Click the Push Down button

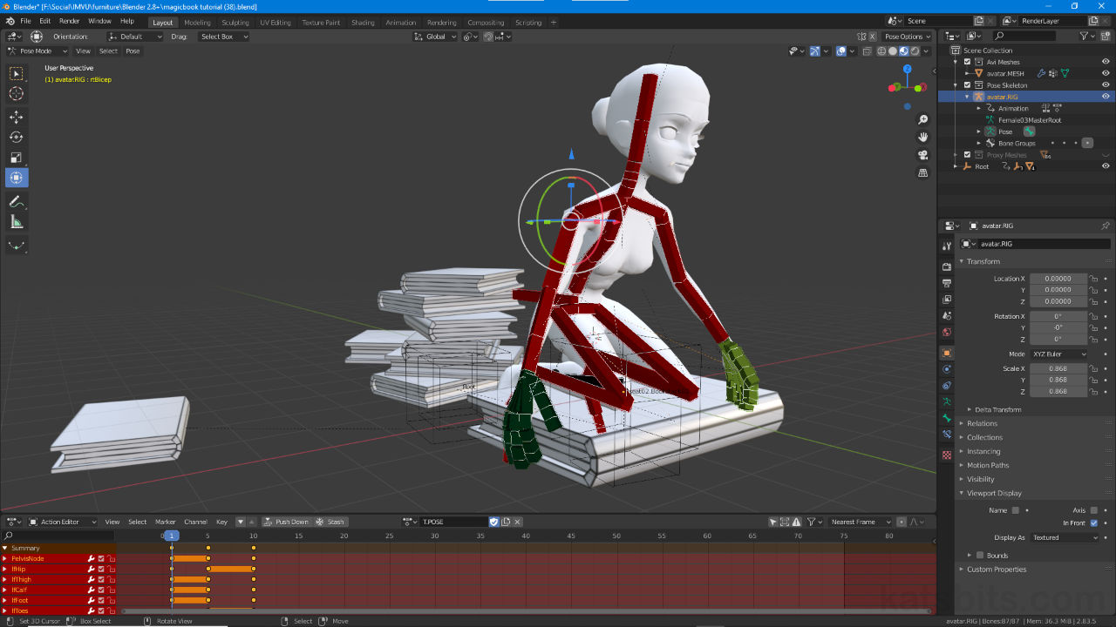287,522
